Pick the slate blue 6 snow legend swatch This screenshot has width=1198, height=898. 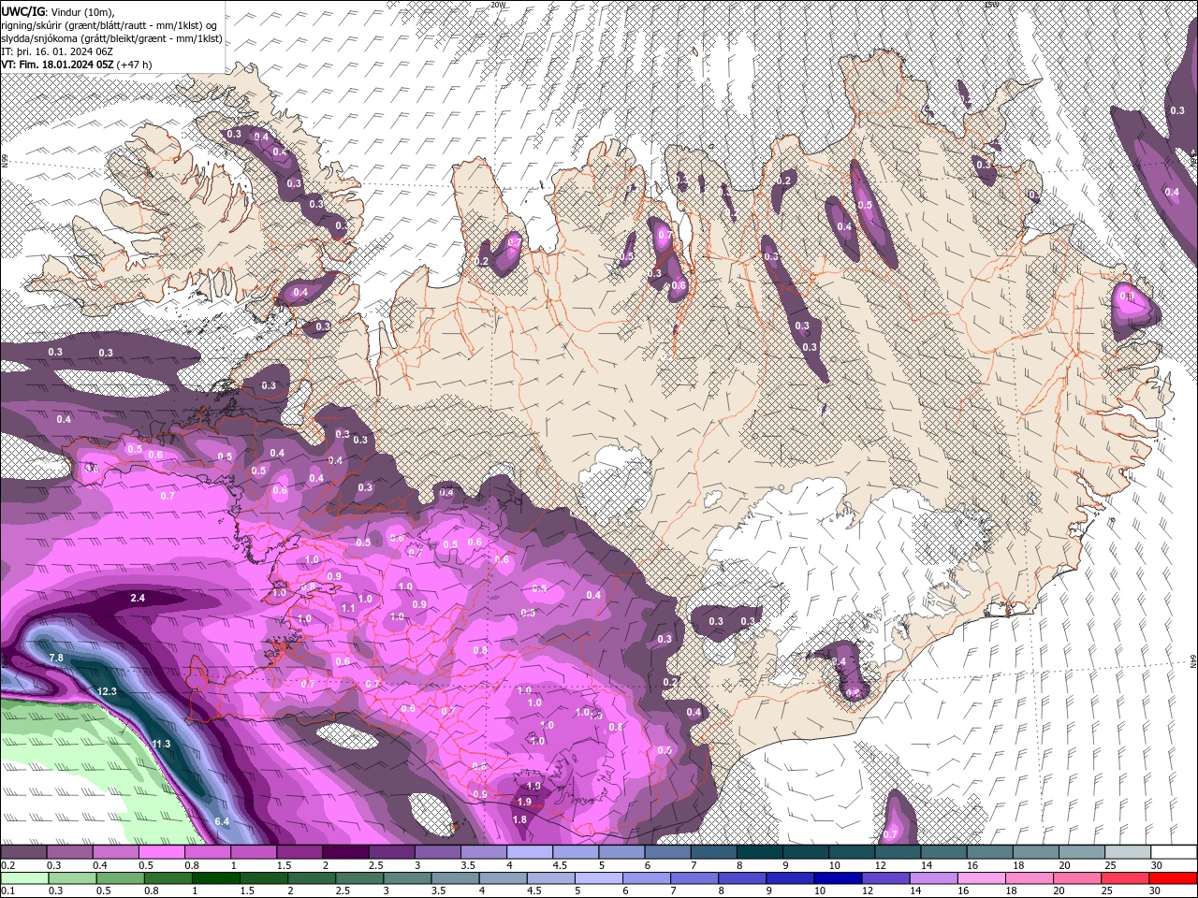coord(667,851)
